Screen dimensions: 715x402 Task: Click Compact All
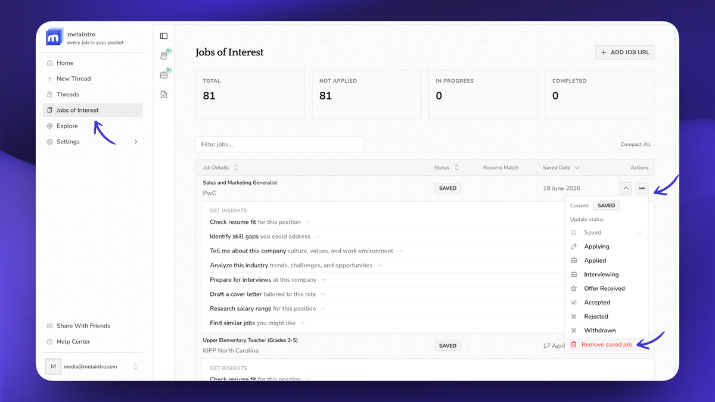click(x=635, y=144)
